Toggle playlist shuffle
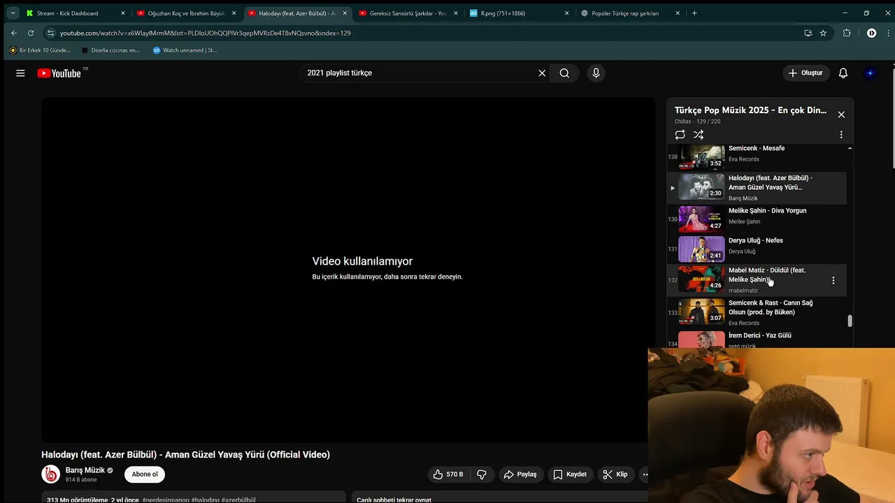 tap(699, 135)
